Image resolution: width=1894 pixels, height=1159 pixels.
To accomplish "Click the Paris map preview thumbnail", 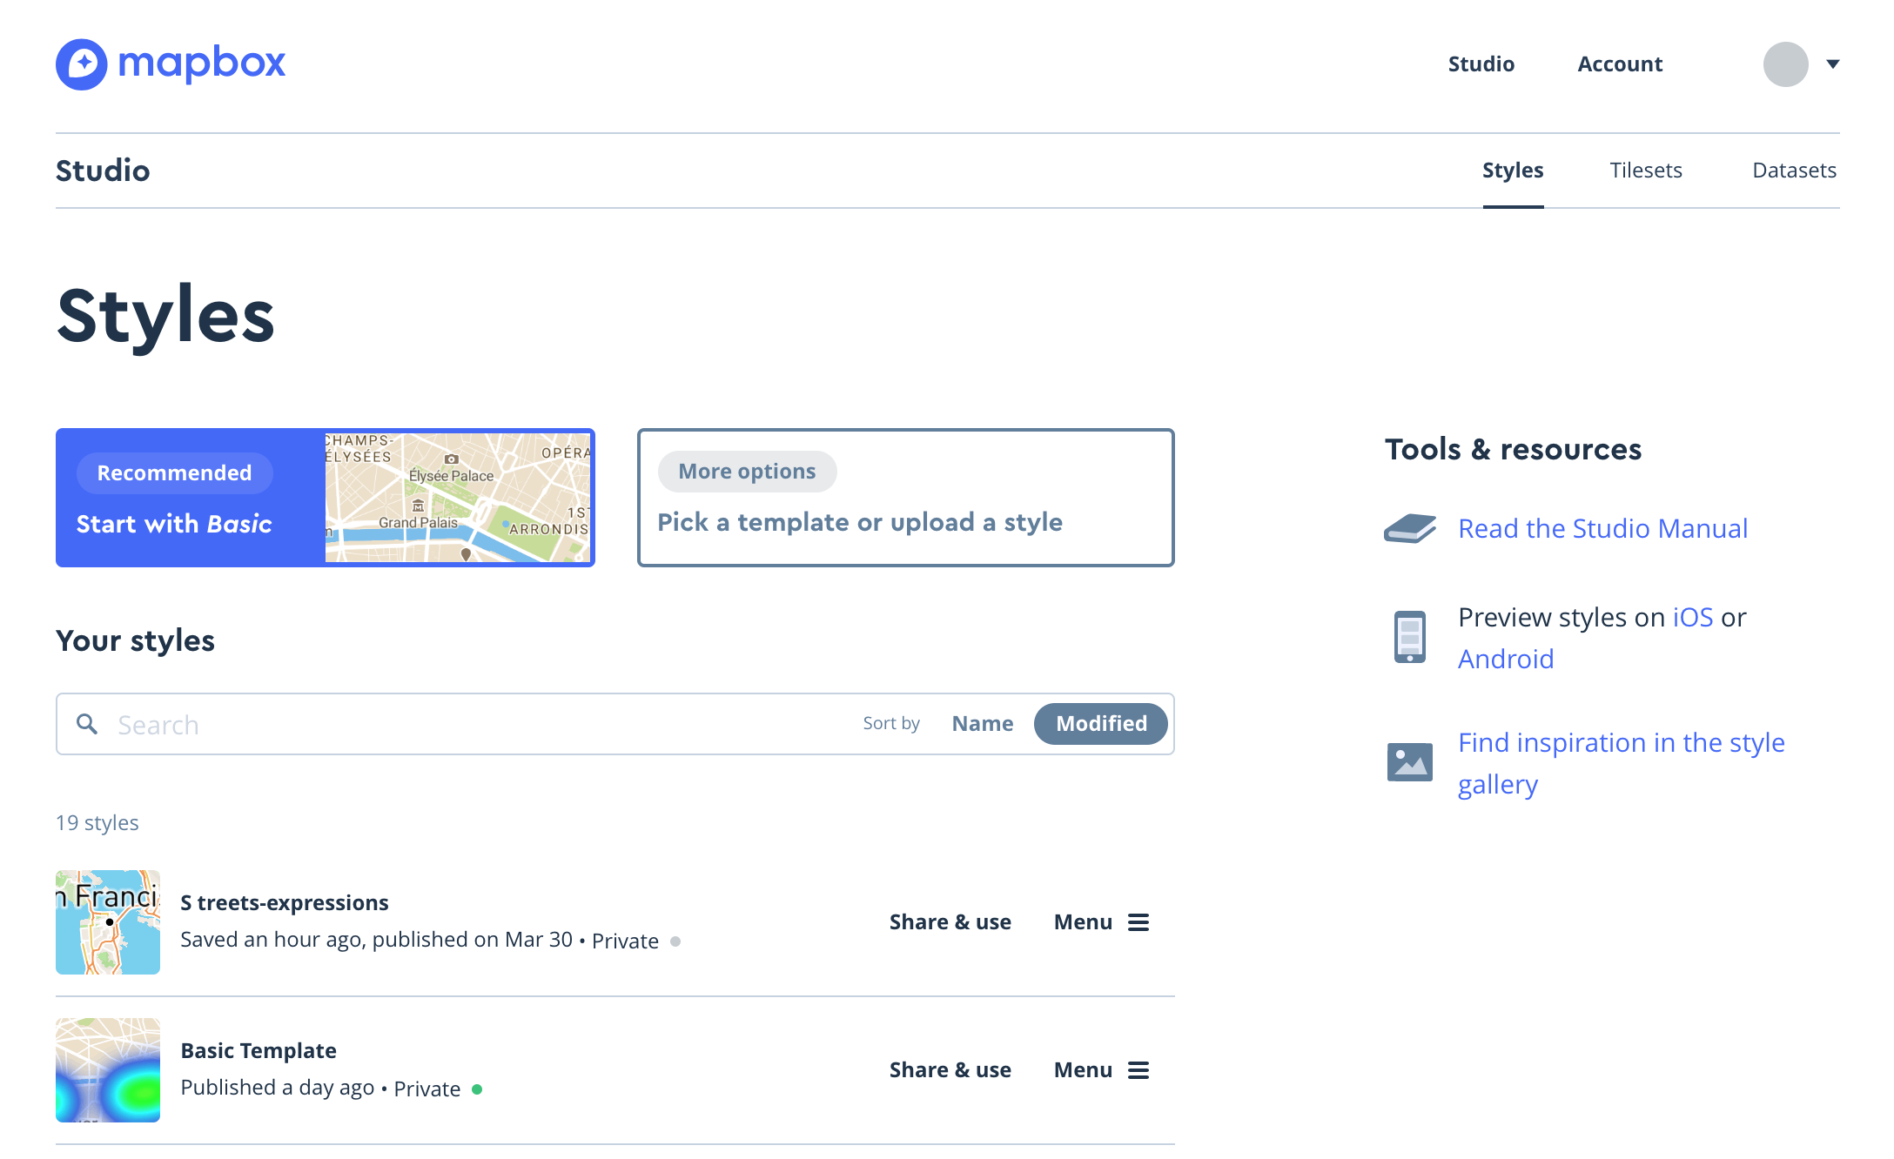I will (458, 498).
